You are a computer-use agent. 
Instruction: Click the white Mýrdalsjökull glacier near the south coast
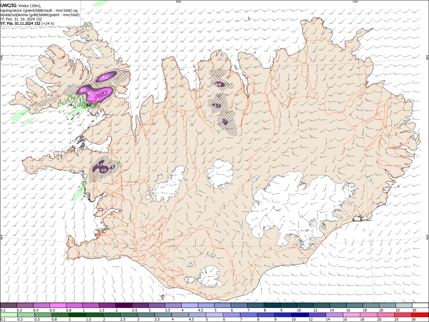(x=210, y=276)
